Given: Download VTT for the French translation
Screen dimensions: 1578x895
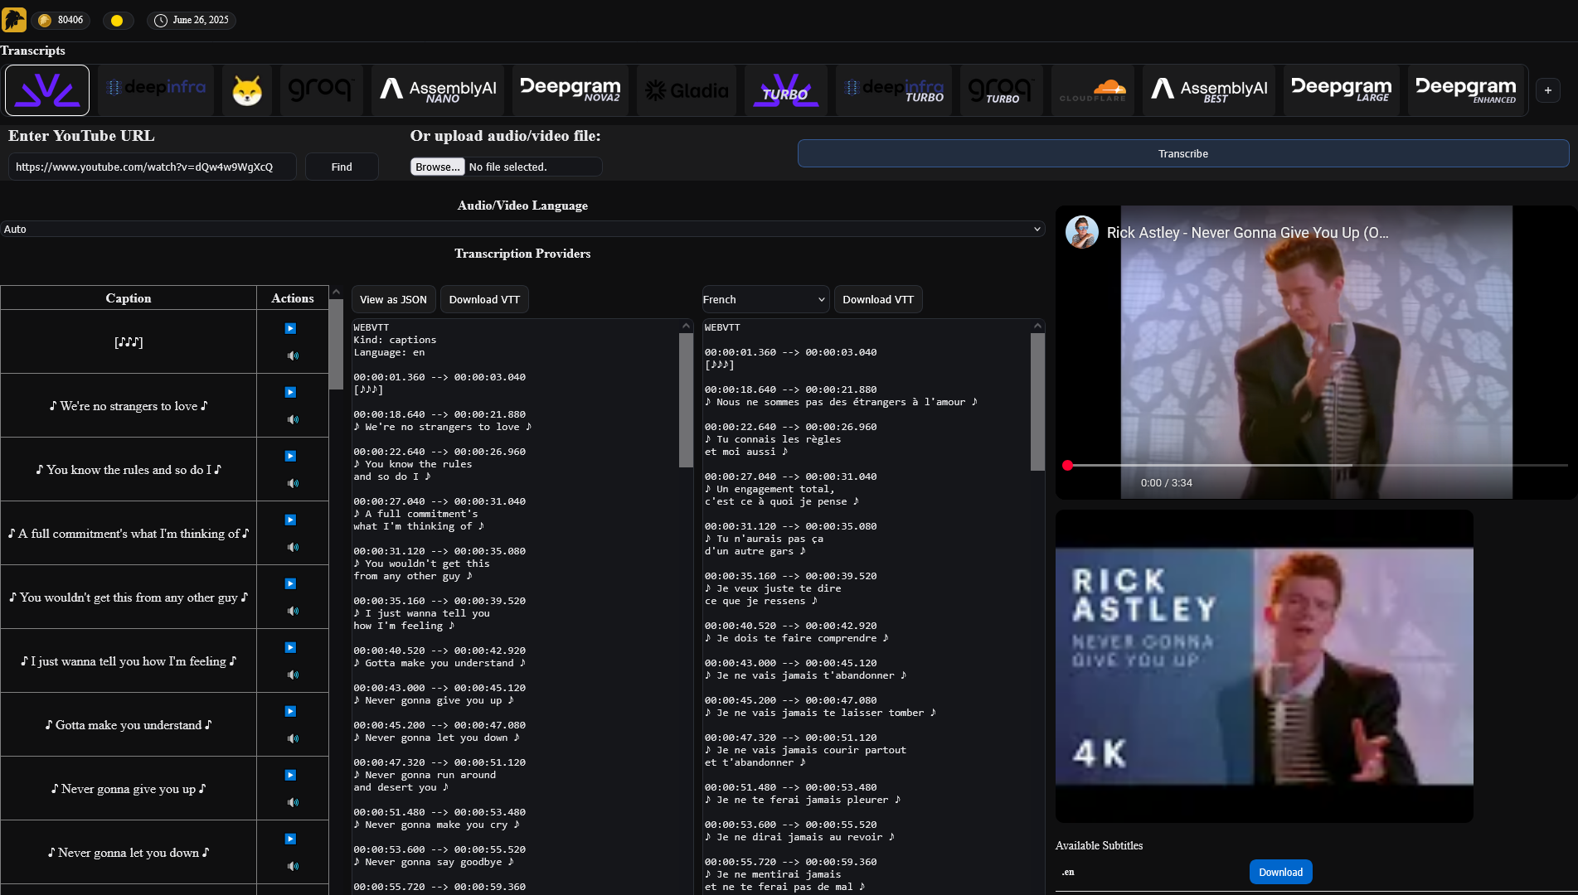Looking at the screenshot, I should 878,299.
